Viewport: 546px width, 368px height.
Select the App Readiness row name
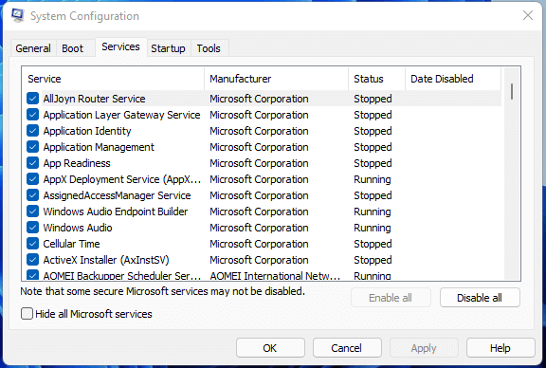(x=77, y=163)
